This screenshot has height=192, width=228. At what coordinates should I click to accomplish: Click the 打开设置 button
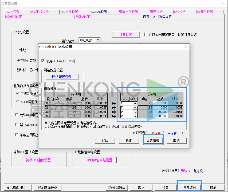126,35
